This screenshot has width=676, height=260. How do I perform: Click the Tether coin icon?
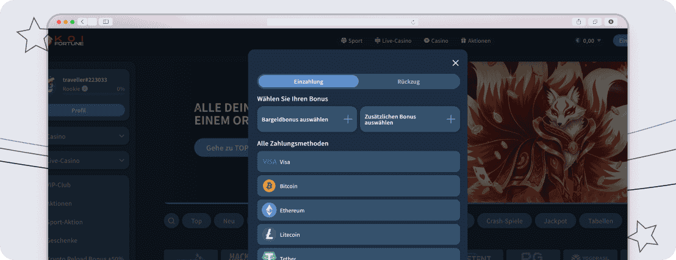click(x=269, y=256)
